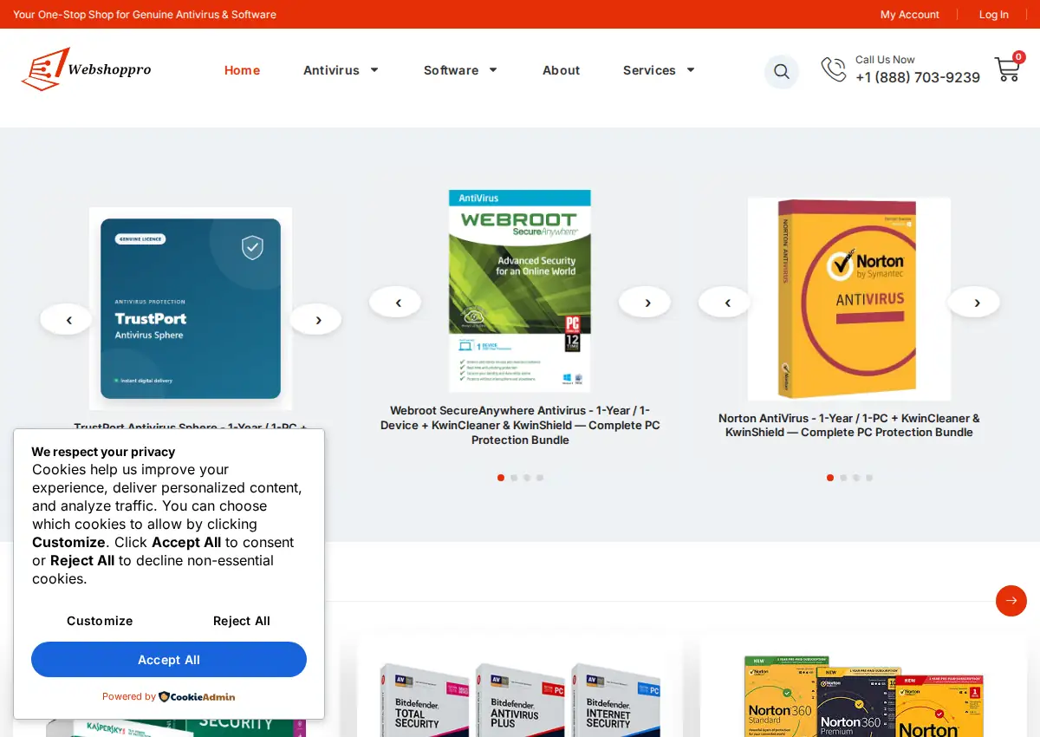The image size is (1040, 737).
Task: Open the search magnifier icon
Action: pos(782,71)
